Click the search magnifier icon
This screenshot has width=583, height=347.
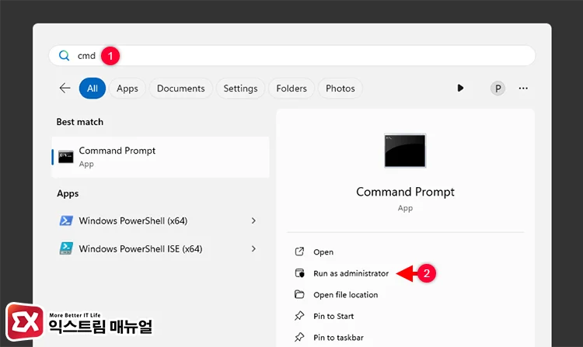[65, 56]
